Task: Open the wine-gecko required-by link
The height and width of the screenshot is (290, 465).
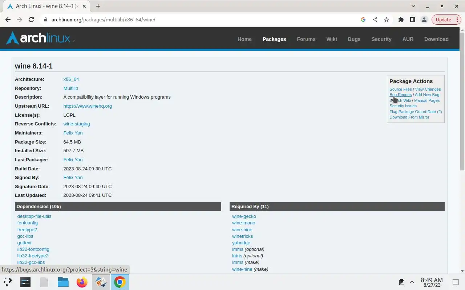Action: (244, 216)
